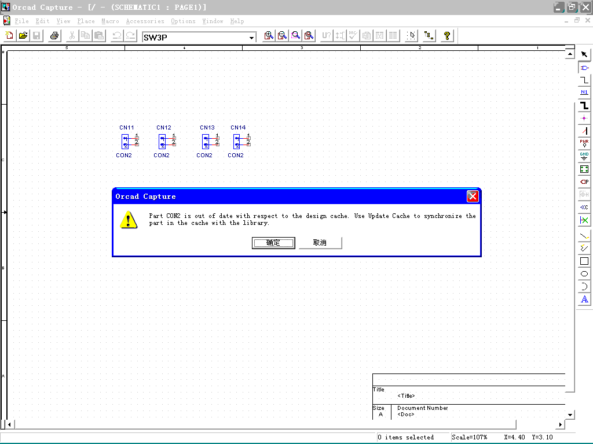Choose the Place Wire tool
Image resolution: width=593 pixels, height=444 pixels.
click(584, 80)
